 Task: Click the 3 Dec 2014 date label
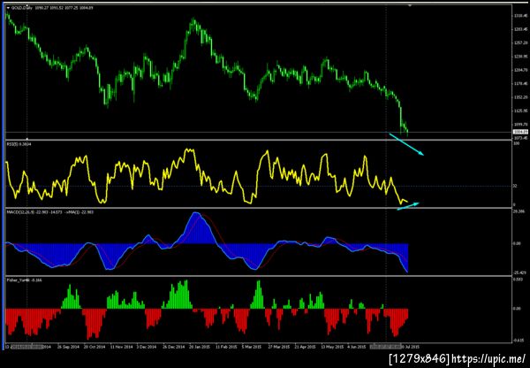tap(147, 347)
